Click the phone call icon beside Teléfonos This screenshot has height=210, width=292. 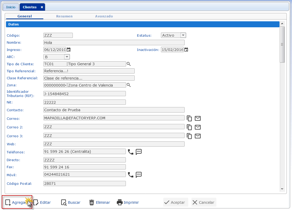tap(131, 152)
